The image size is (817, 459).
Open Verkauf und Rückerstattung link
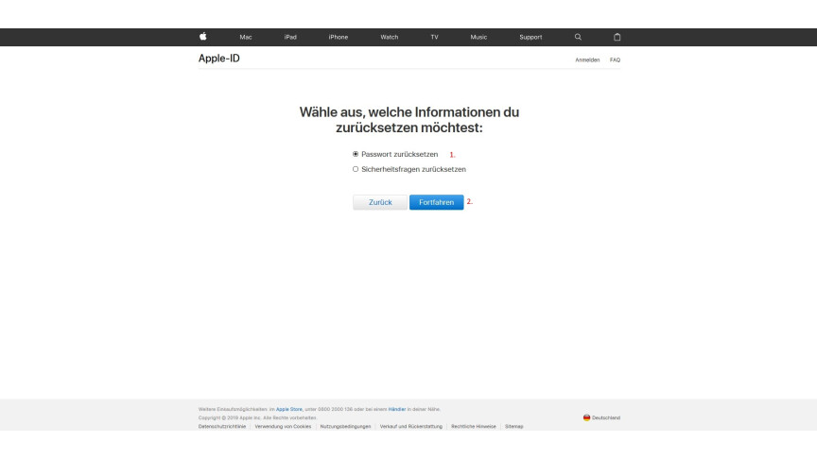(x=410, y=426)
